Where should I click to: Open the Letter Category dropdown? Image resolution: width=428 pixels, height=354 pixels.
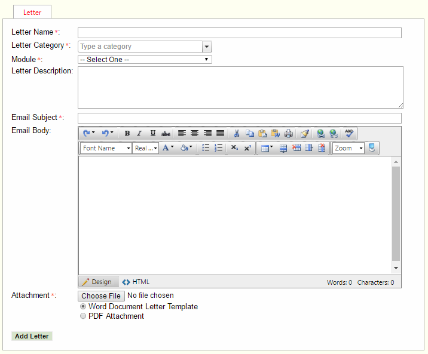(207, 47)
